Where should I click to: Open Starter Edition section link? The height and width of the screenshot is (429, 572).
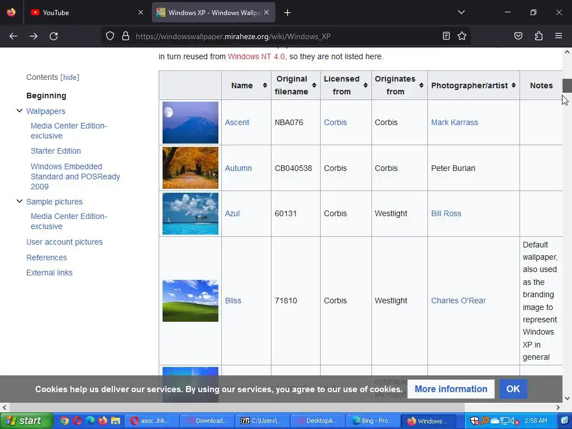tap(56, 151)
